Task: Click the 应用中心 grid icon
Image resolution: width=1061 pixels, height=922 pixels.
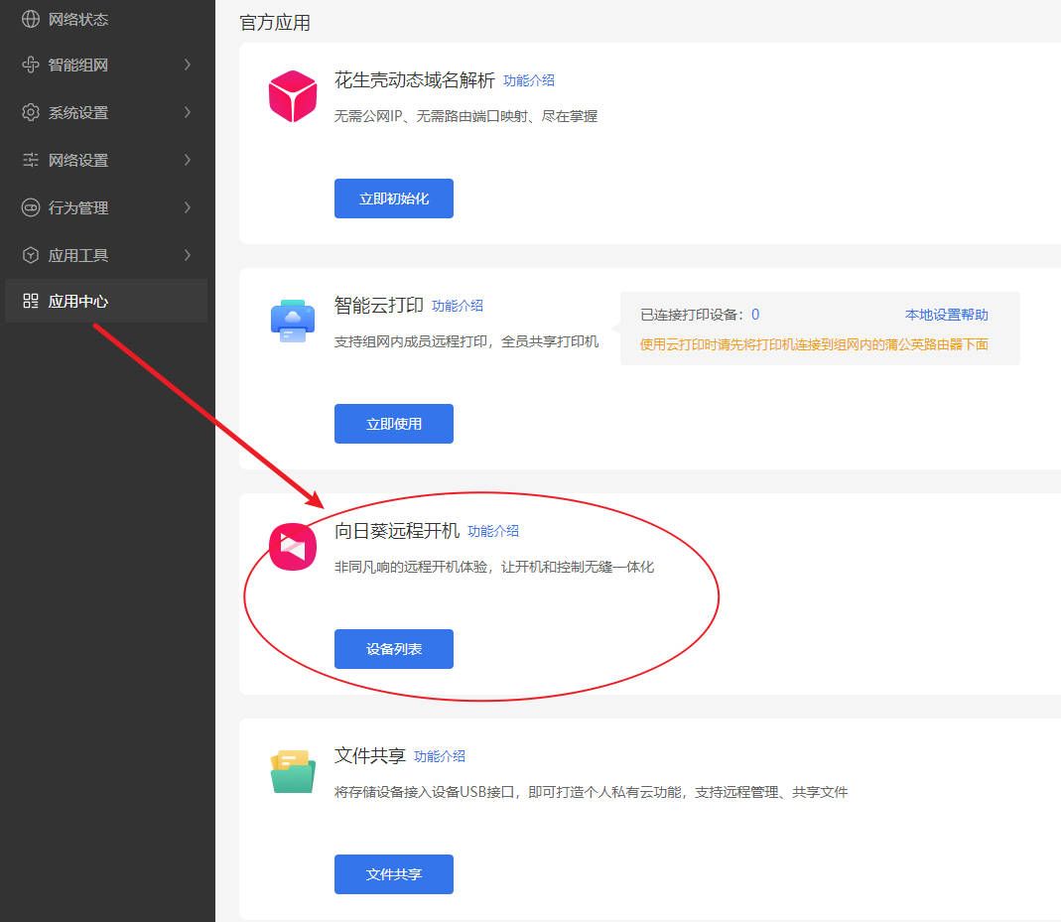Action: coord(31,301)
